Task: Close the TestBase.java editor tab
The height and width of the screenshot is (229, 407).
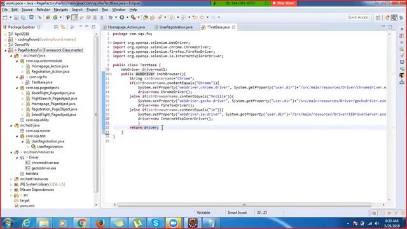Action: point(233,27)
